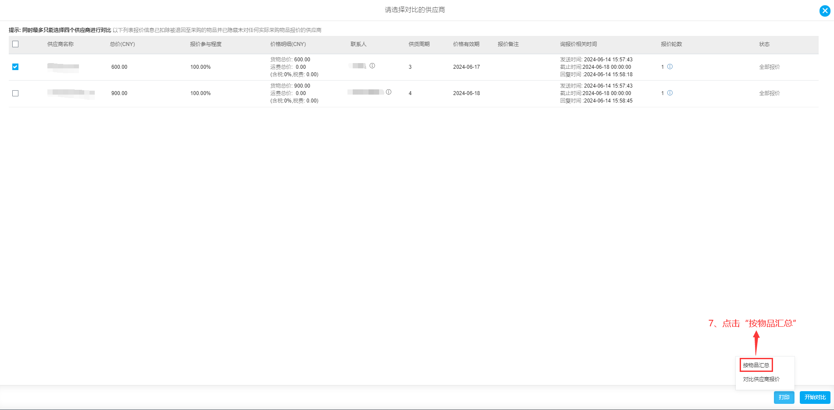Click supply cycle value 3
834x410 pixels.
pyautogui.click(x=410, y=67)
